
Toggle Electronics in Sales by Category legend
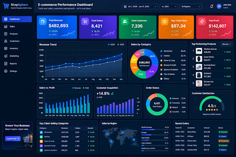coord(166,51)
